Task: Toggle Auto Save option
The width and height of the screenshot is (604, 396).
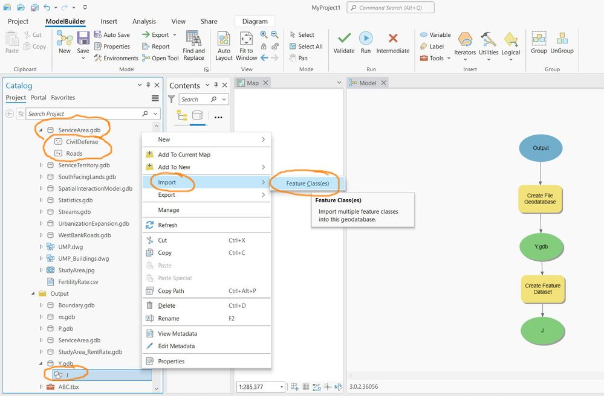Action: pos(112,34)
